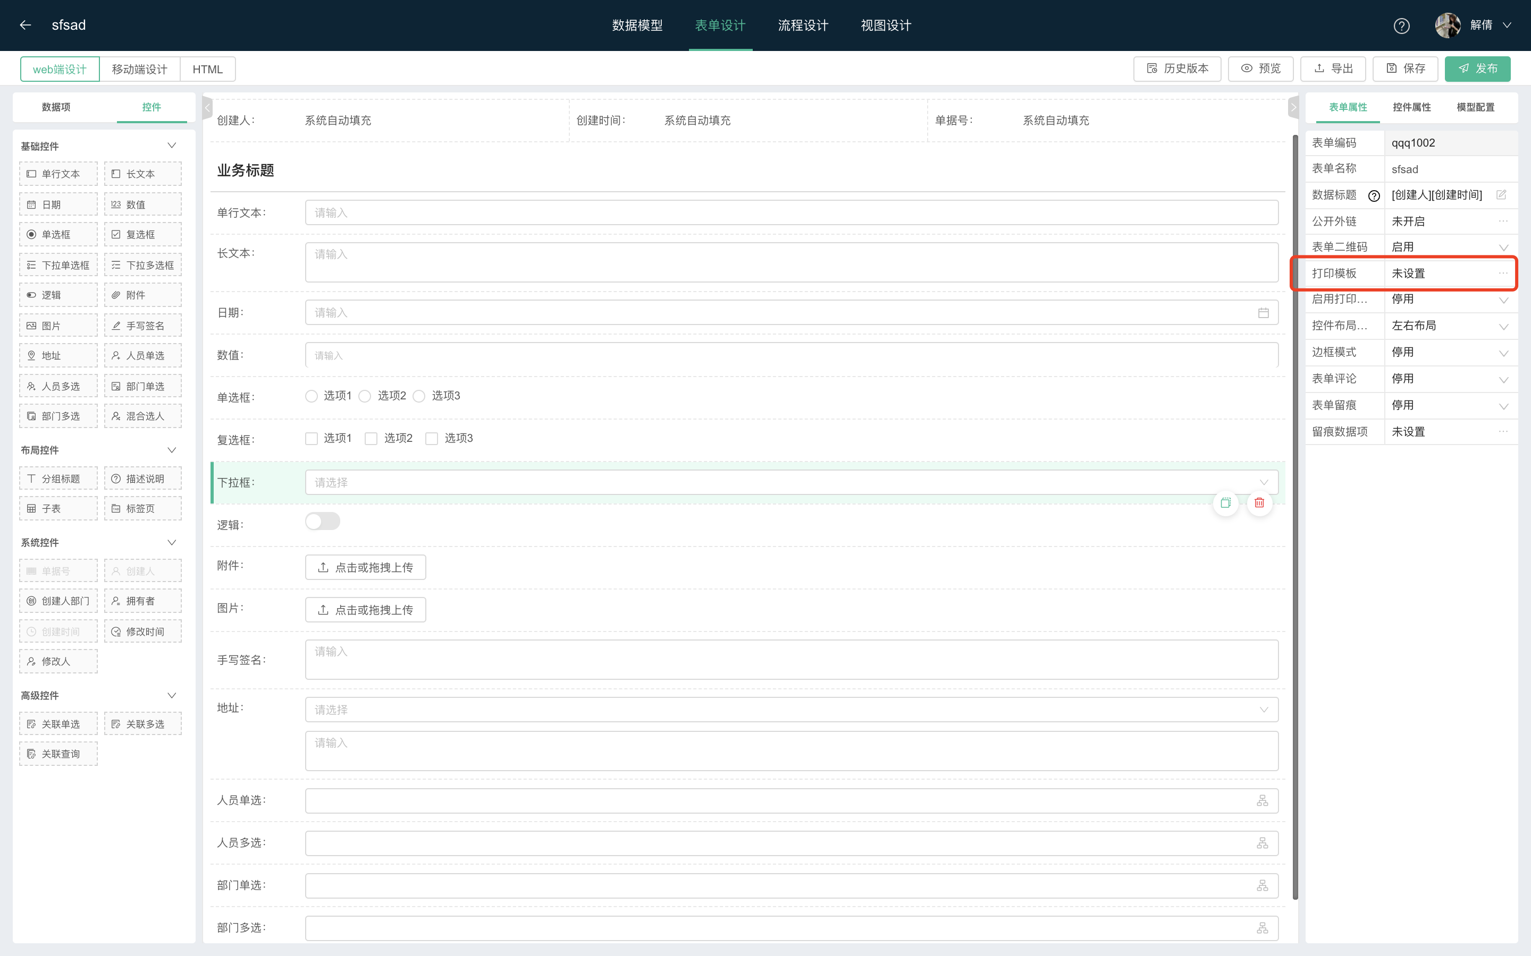Open the 模型配置 tab
The image size is (1531, 956).
[x=1475, y=107]
